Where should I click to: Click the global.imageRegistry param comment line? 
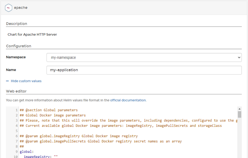pos(79,136)
